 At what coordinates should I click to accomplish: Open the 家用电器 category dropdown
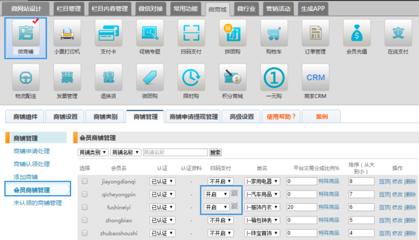coord(262,181)
